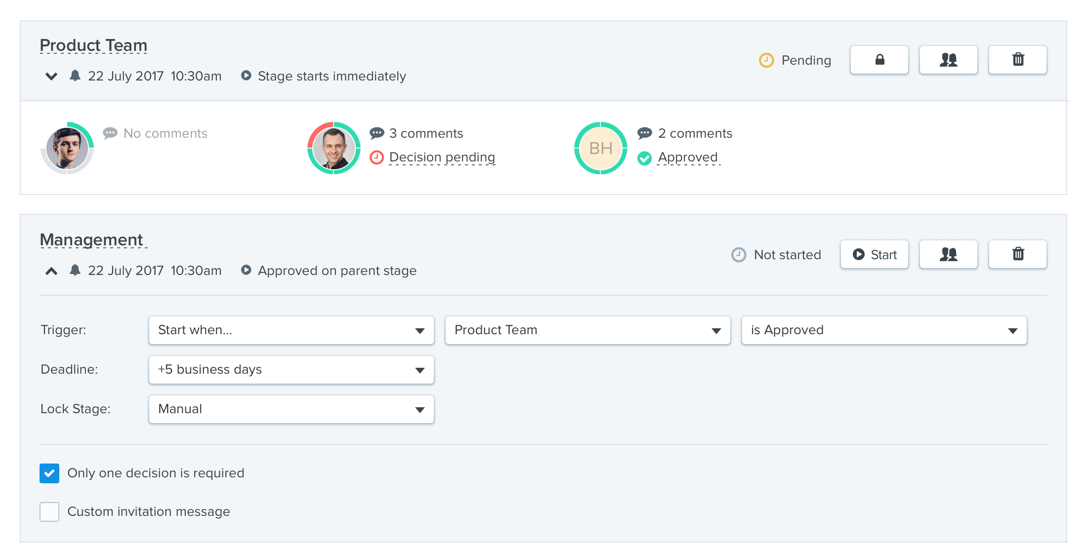Open reviewers icon for Management stage
The image size is (1087, 543).
tap(948, 254)
